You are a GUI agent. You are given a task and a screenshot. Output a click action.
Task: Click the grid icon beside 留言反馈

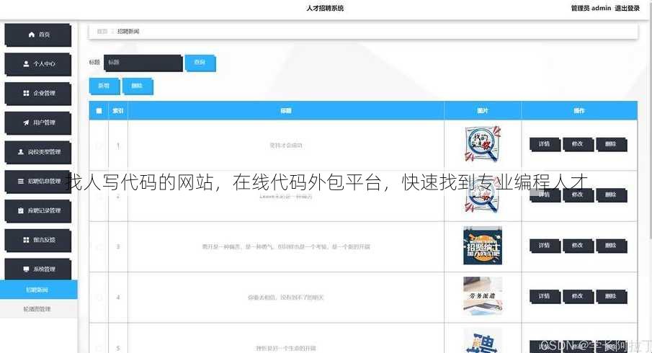[26, 240]
